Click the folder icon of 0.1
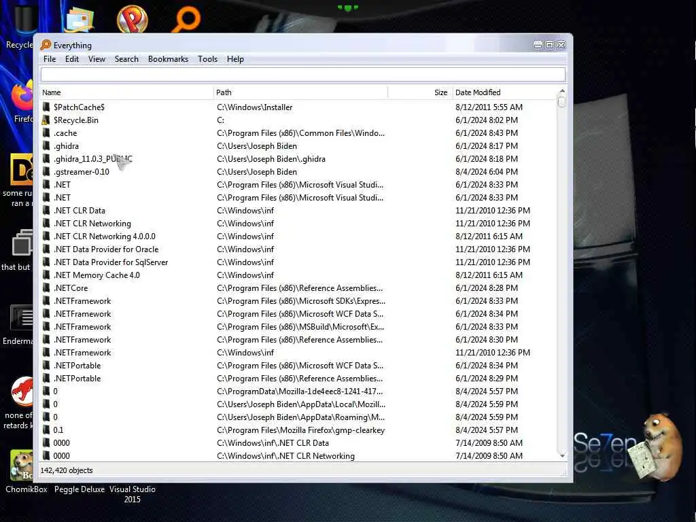Image resolution: width=696 pixels, height=522 pixels. click(46, 430)
